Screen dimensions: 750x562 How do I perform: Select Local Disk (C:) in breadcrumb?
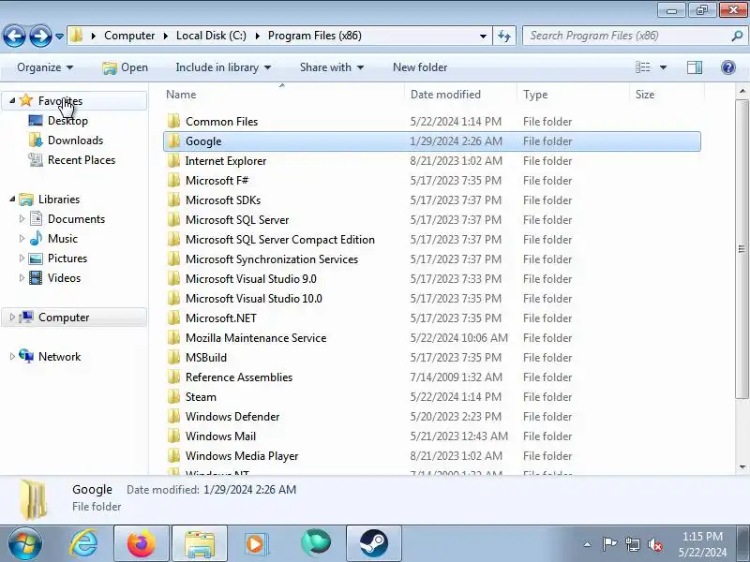(211, 36)
